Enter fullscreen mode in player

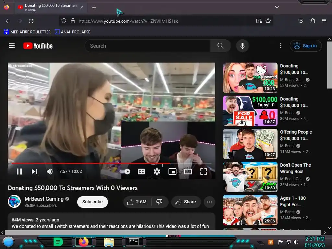(x=204, y=172)
